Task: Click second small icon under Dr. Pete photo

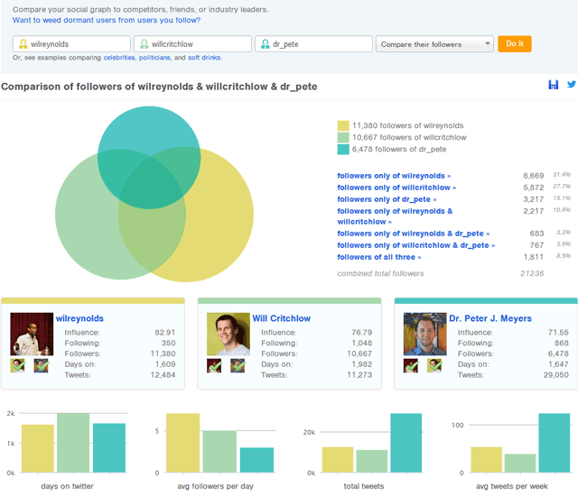Action: [x=434, y=365]
